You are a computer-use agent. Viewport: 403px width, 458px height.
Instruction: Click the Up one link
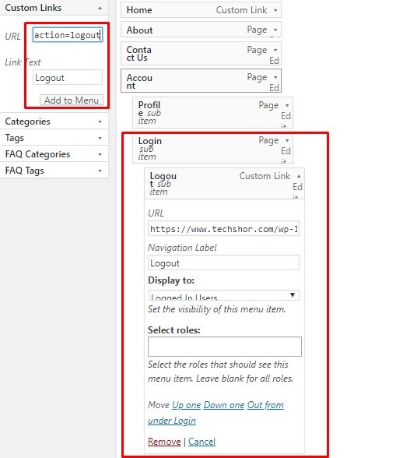pyautogui.click(x=186, y=405)
